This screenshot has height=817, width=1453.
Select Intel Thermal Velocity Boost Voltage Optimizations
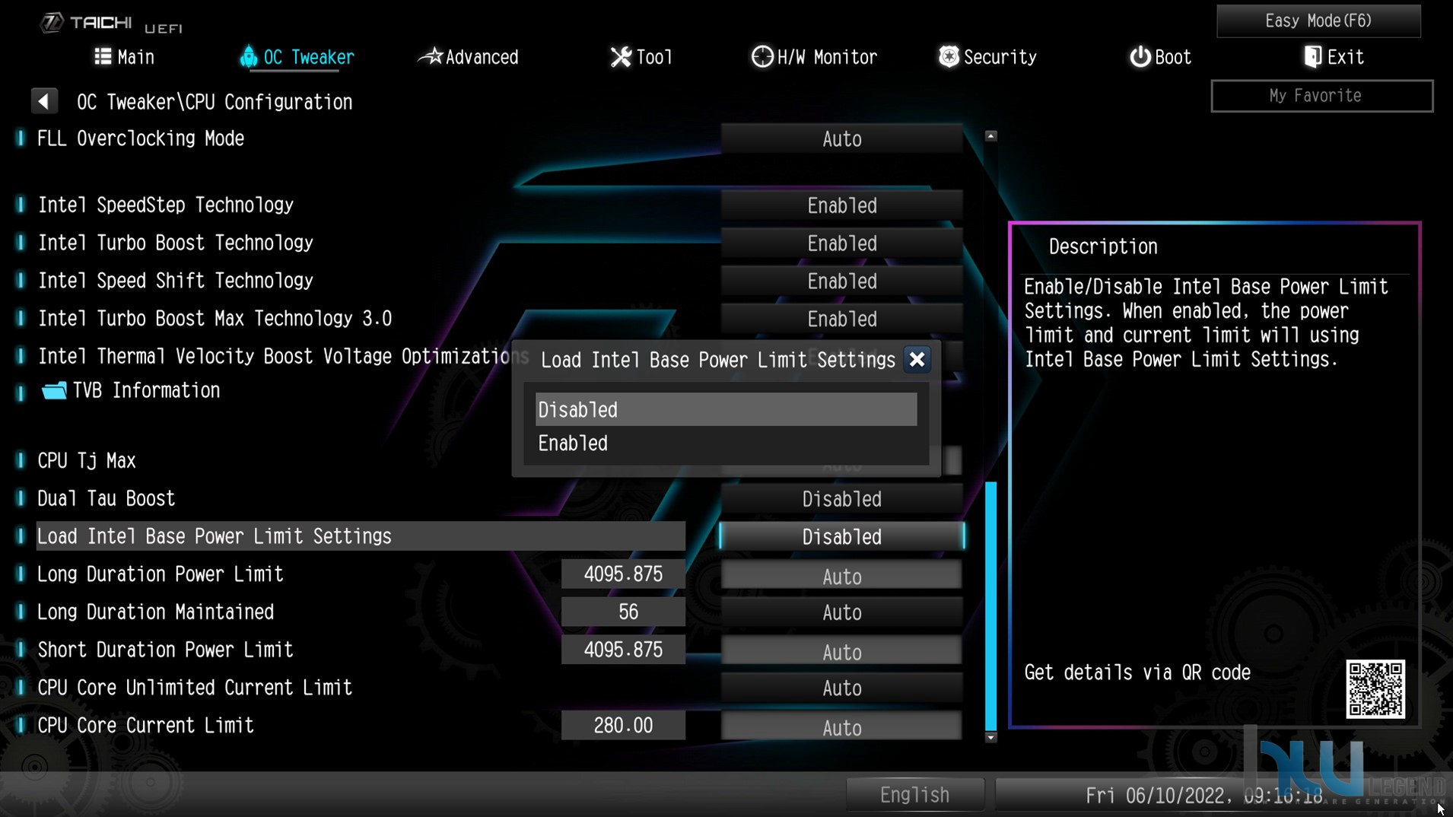(x=283, y=356)
